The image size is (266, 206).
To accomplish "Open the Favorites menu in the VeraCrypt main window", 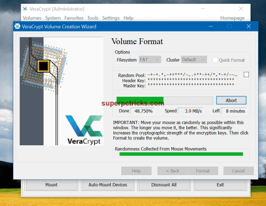I will [74, 18].
